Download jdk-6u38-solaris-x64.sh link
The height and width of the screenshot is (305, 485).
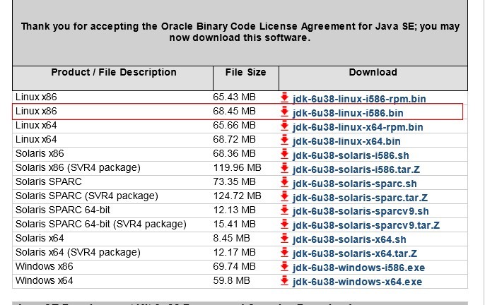click(x=349, y=239)
